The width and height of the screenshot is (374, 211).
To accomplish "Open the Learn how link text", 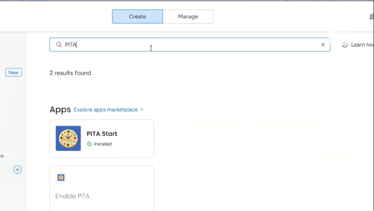I will point(362,45).
